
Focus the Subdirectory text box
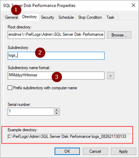click(56, 56)
